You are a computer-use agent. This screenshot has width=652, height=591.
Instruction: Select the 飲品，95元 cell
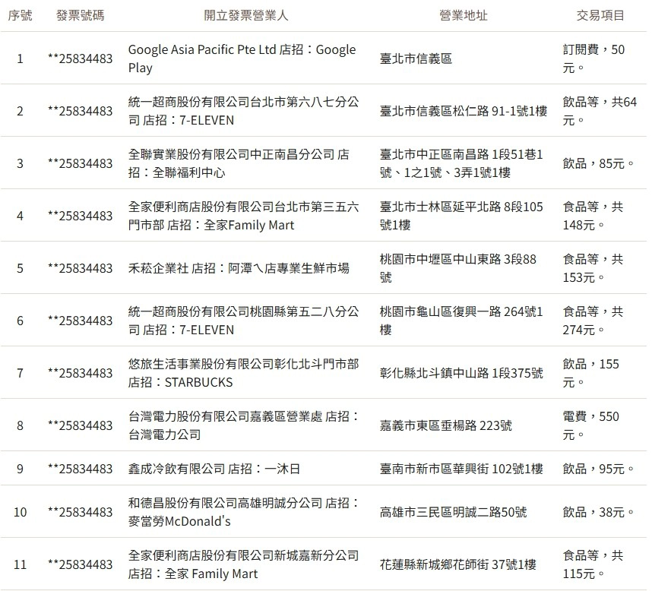click(x=598, y=469)
